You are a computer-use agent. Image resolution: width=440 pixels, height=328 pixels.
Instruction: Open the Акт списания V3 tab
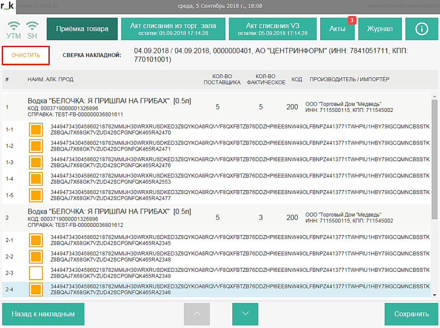tap(272, 29)
